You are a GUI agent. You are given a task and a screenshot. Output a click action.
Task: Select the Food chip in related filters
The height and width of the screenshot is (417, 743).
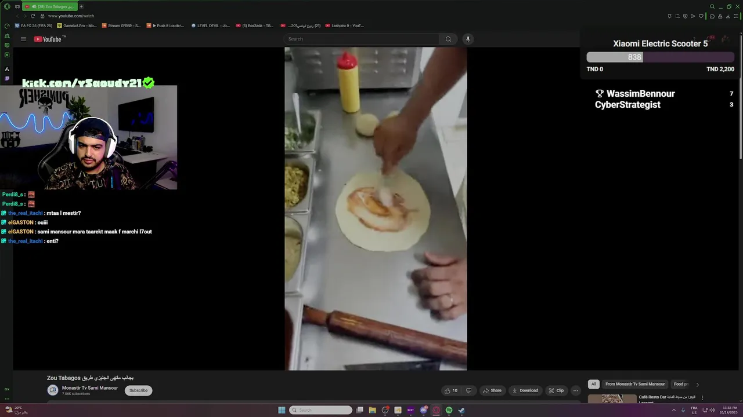point(680,384)
